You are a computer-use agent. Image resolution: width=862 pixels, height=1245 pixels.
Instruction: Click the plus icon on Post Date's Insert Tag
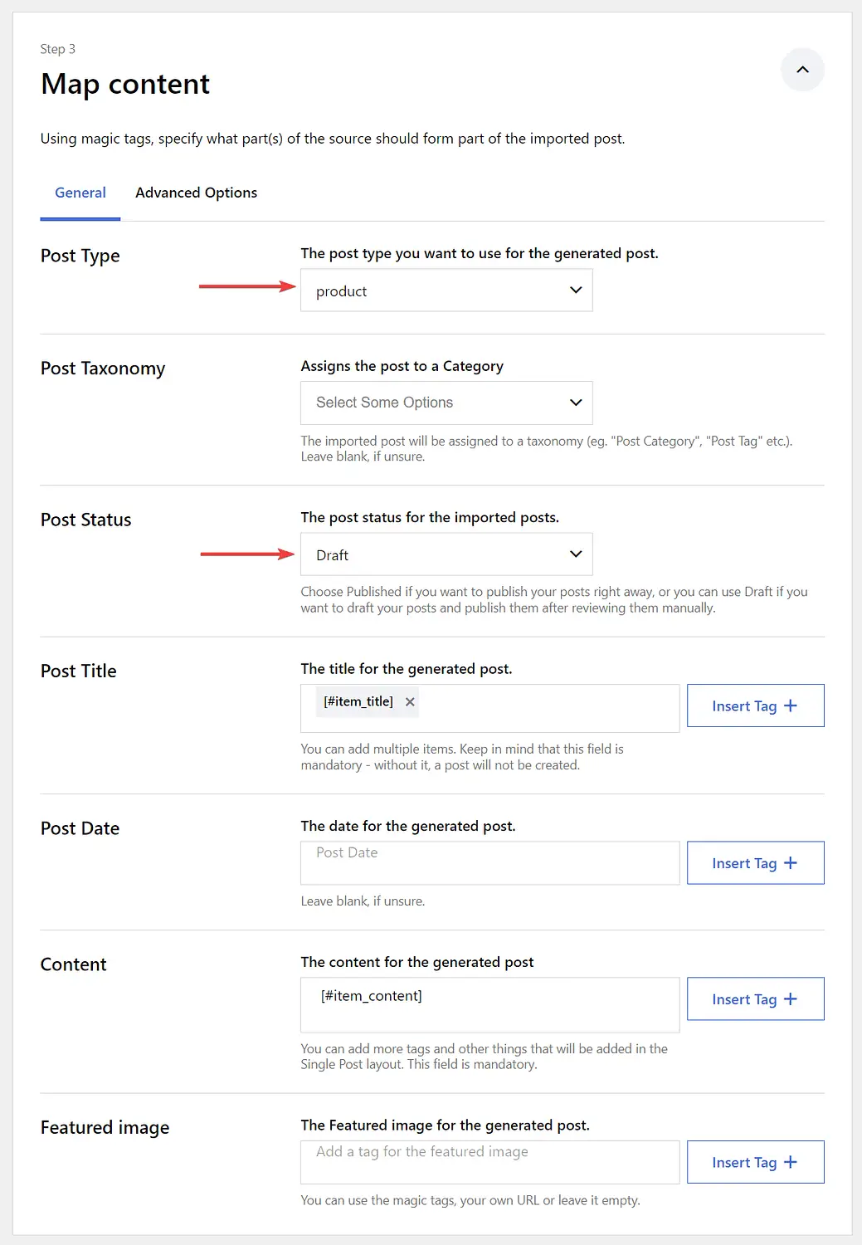[791, 863]
